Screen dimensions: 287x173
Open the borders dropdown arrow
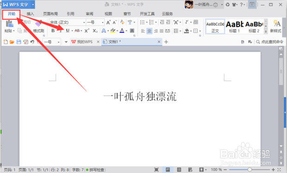pyautogui.click(x=200, y=31)
